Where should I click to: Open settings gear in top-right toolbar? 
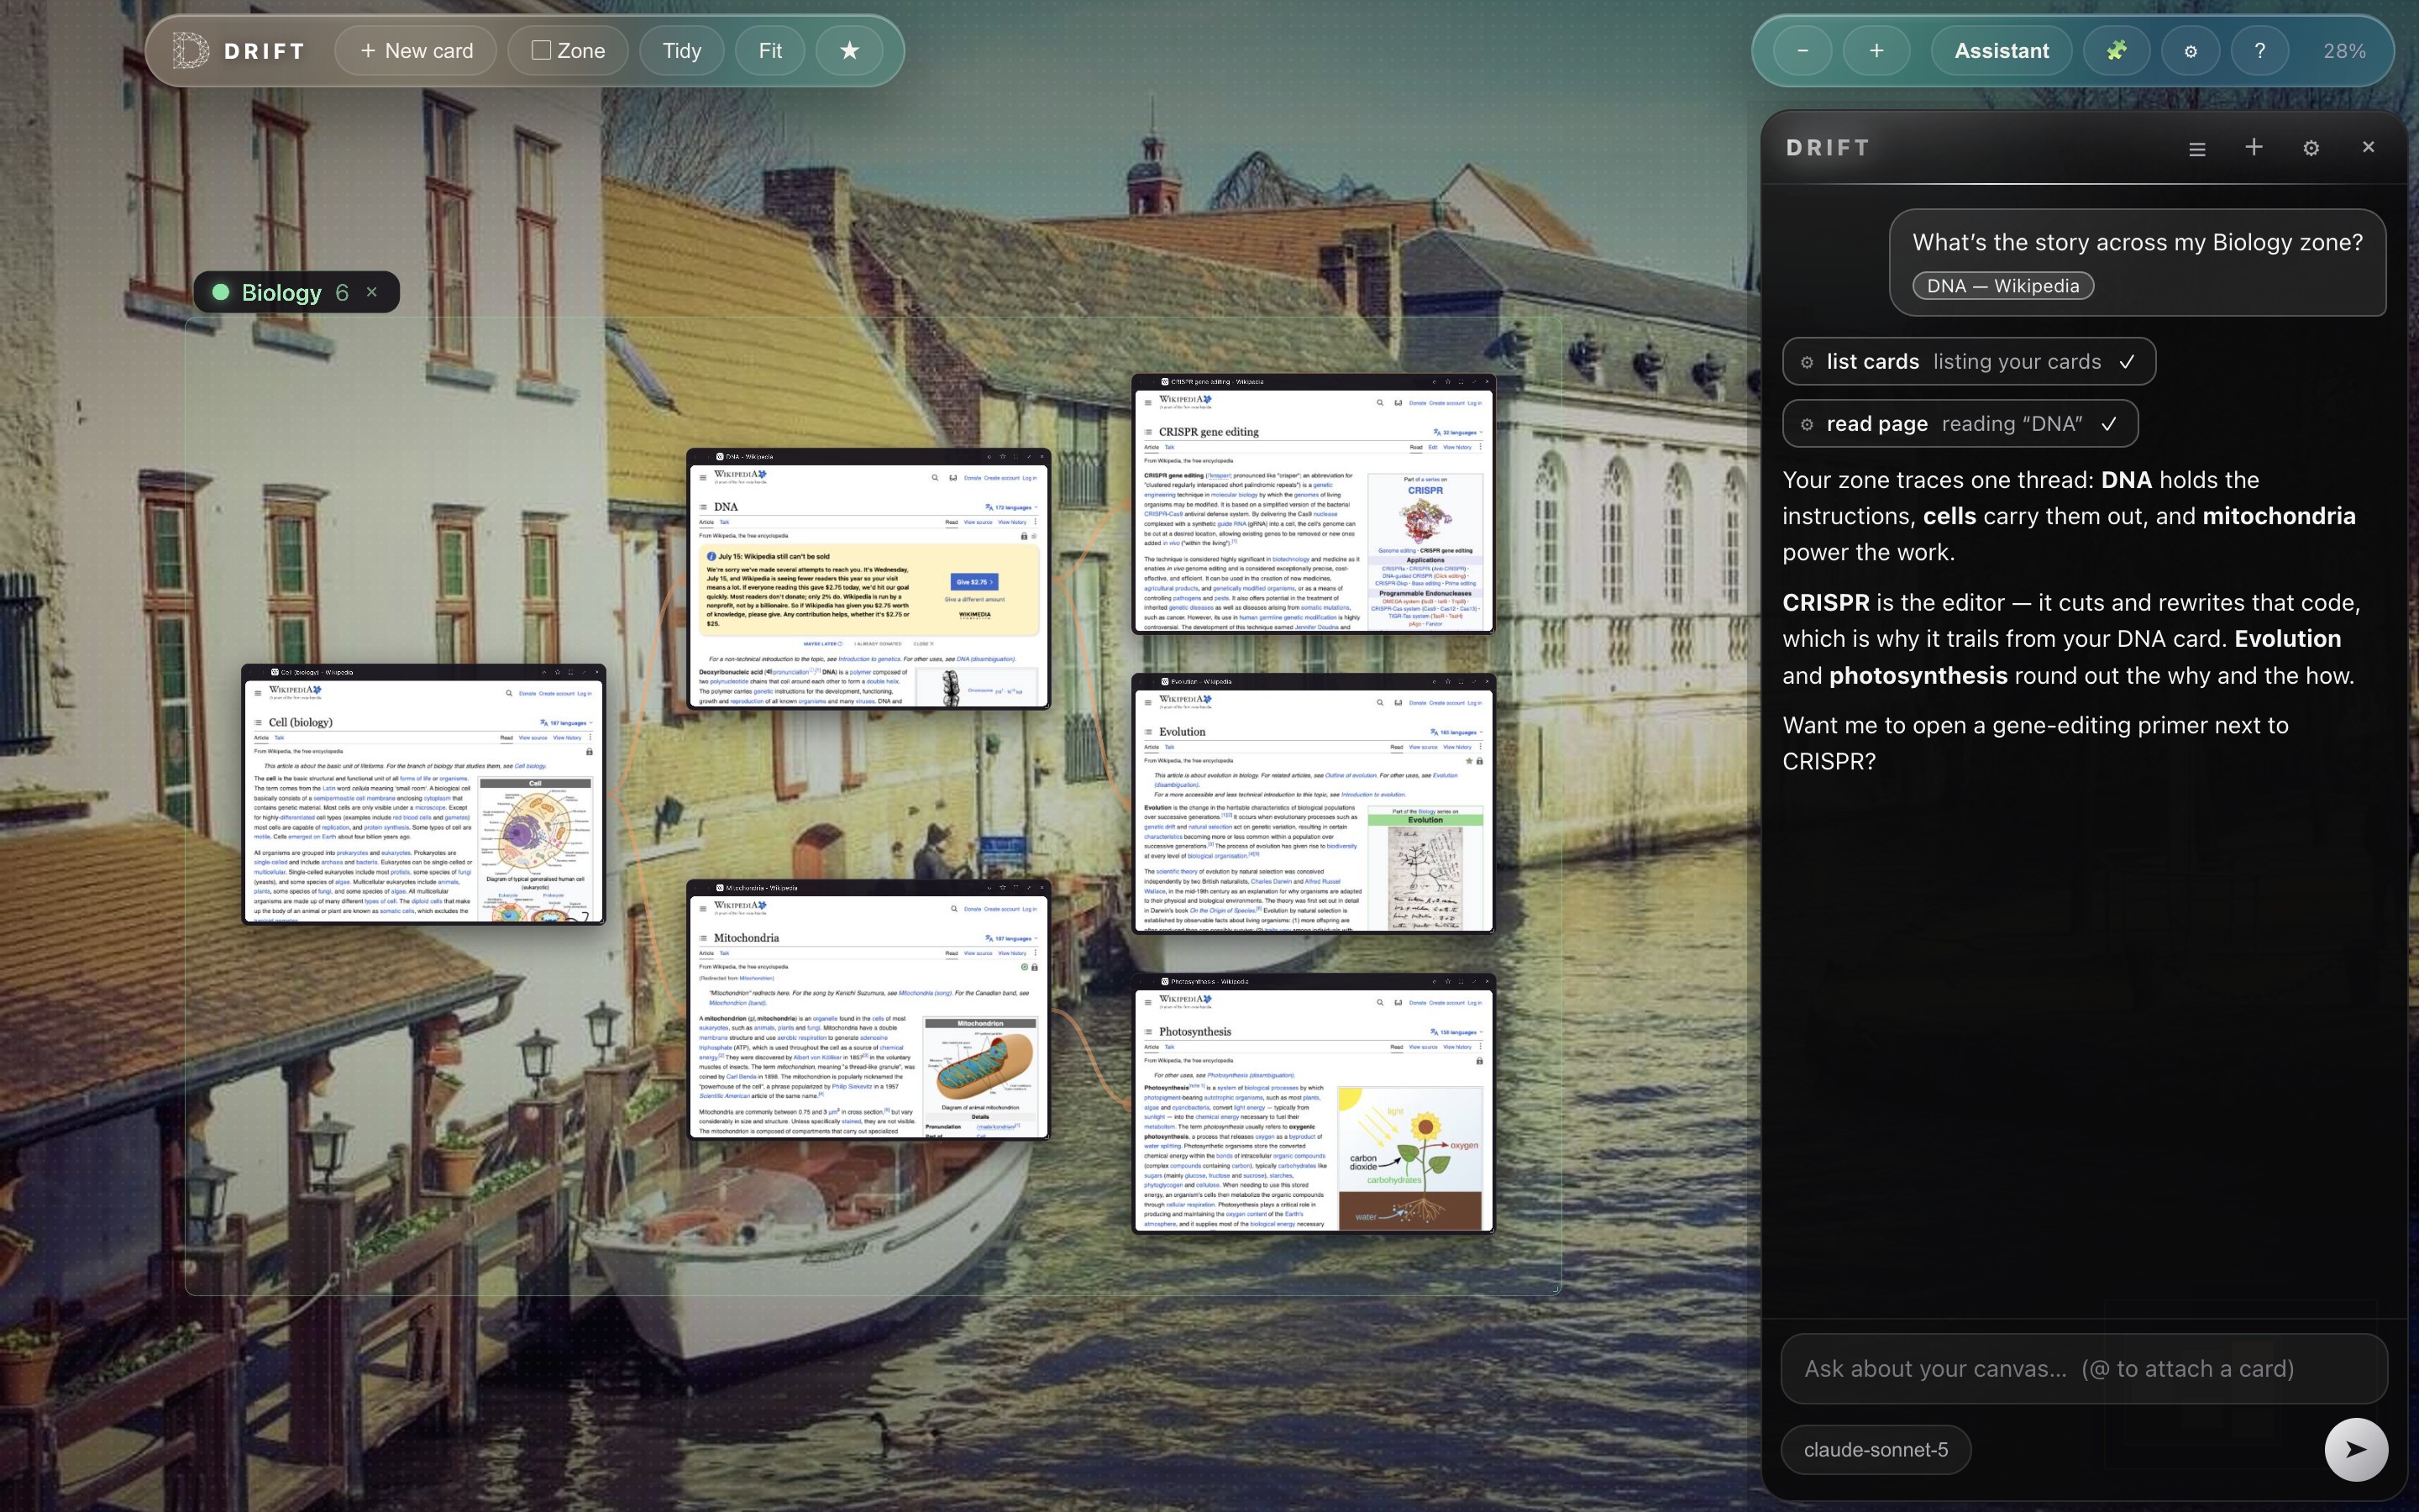[x=2190, y=51]
